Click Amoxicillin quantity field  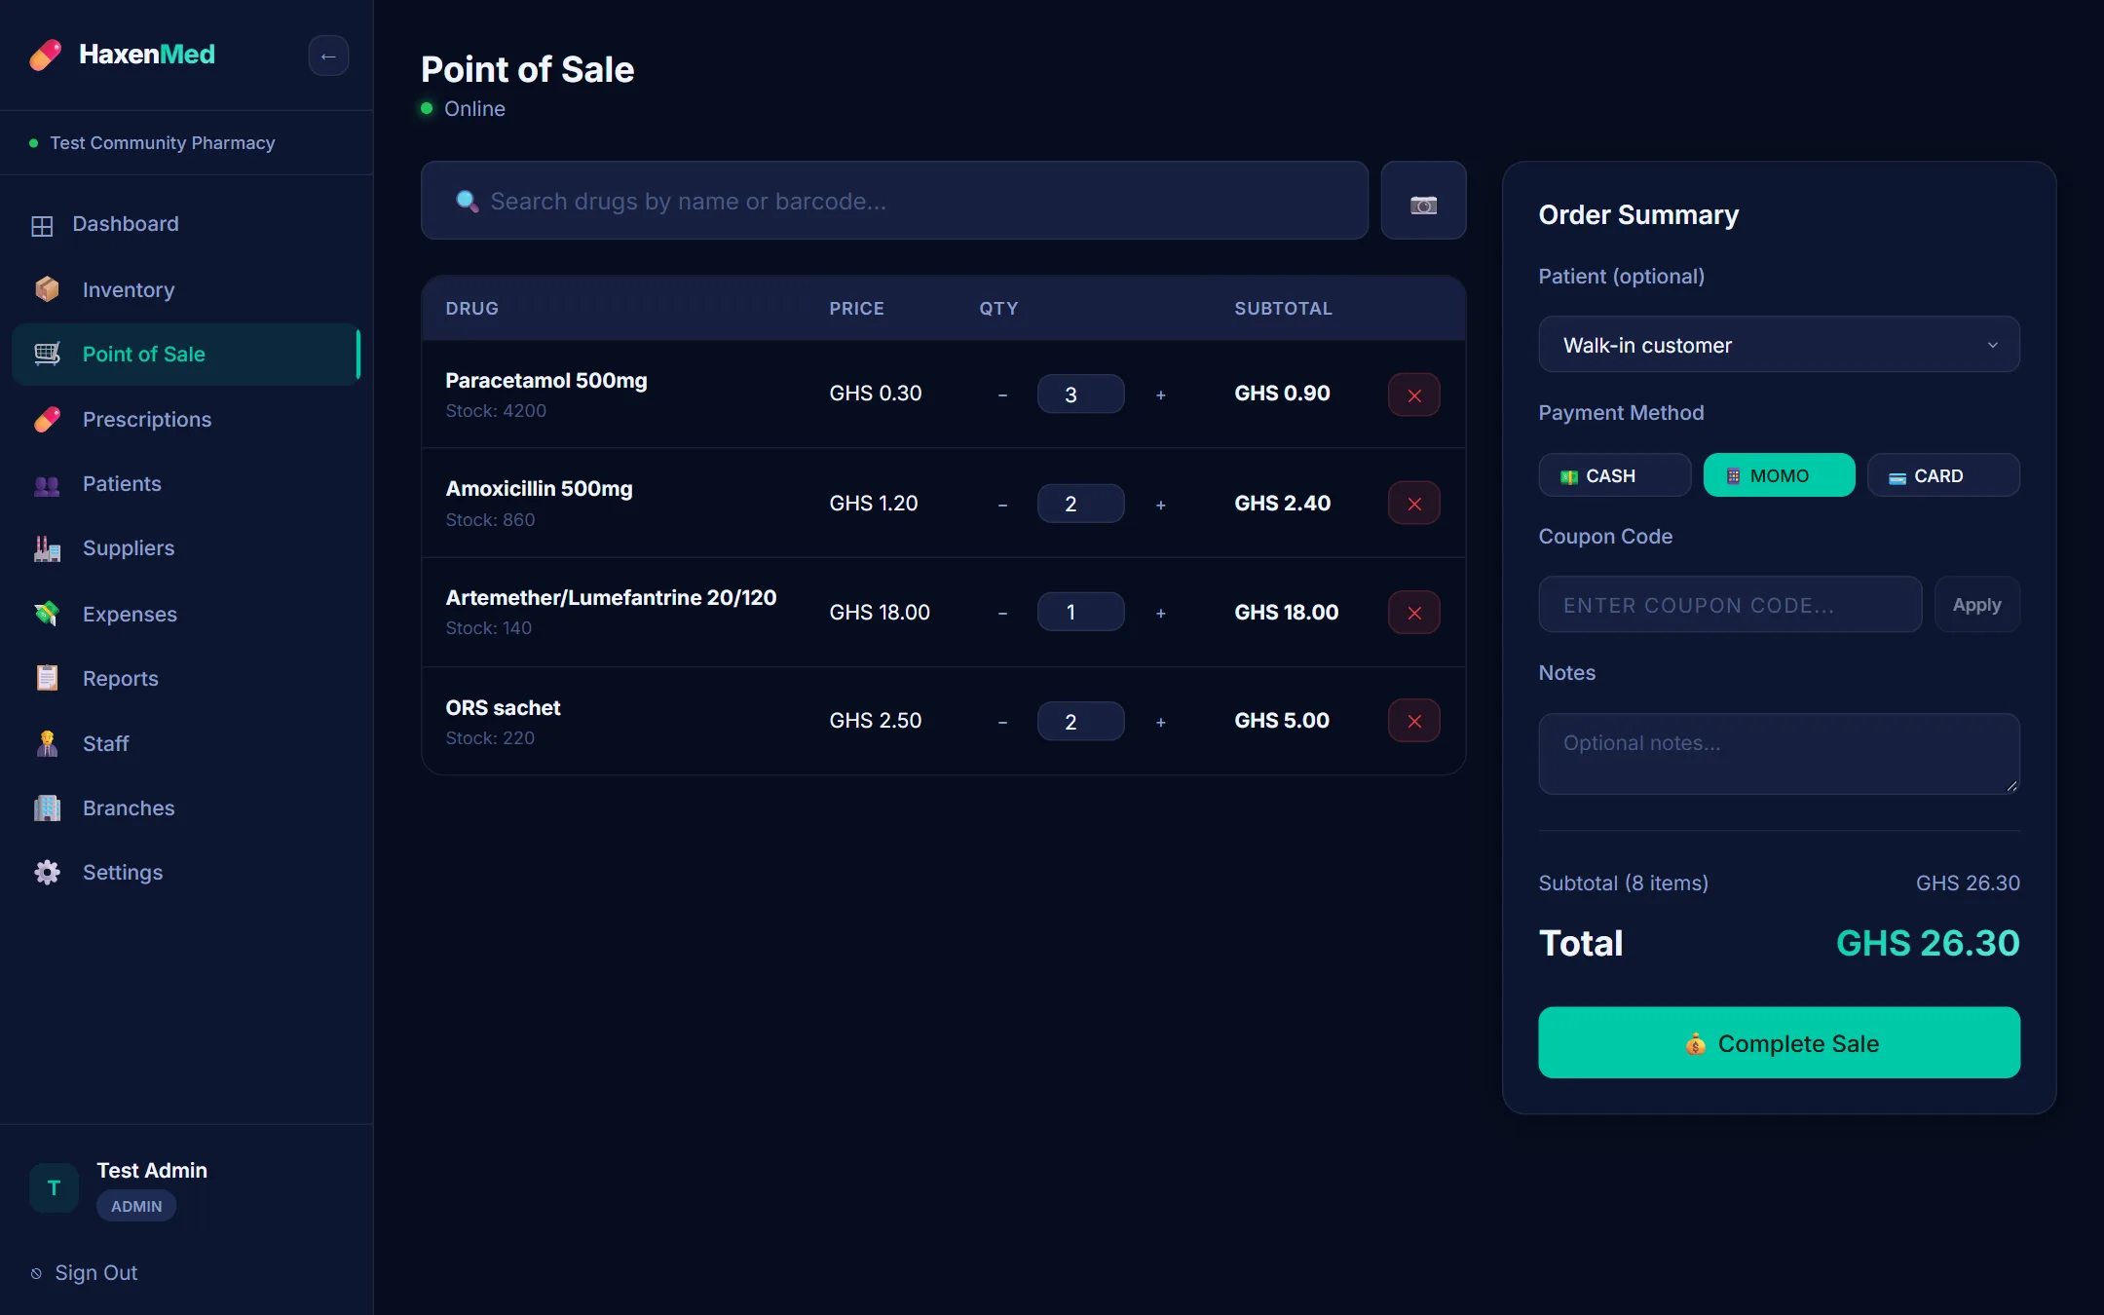tap(1080, 504)
